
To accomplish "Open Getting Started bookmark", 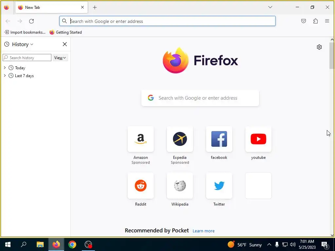I will click(65, 32).
